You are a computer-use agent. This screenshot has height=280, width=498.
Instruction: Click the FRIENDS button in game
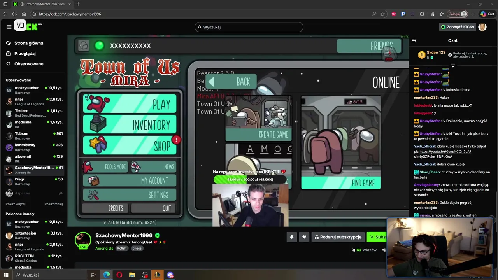tap(368, 46)
